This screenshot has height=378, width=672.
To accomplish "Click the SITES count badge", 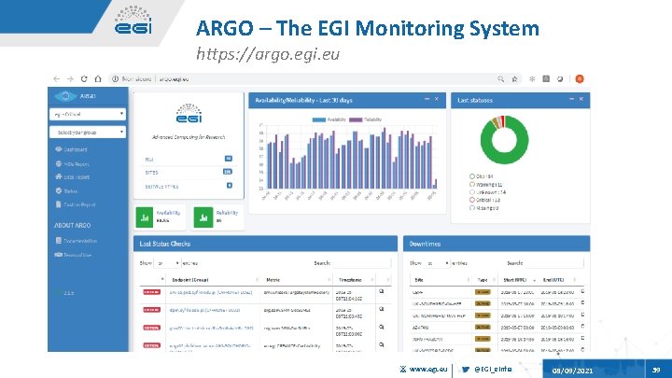I will [x=228, y=172].
